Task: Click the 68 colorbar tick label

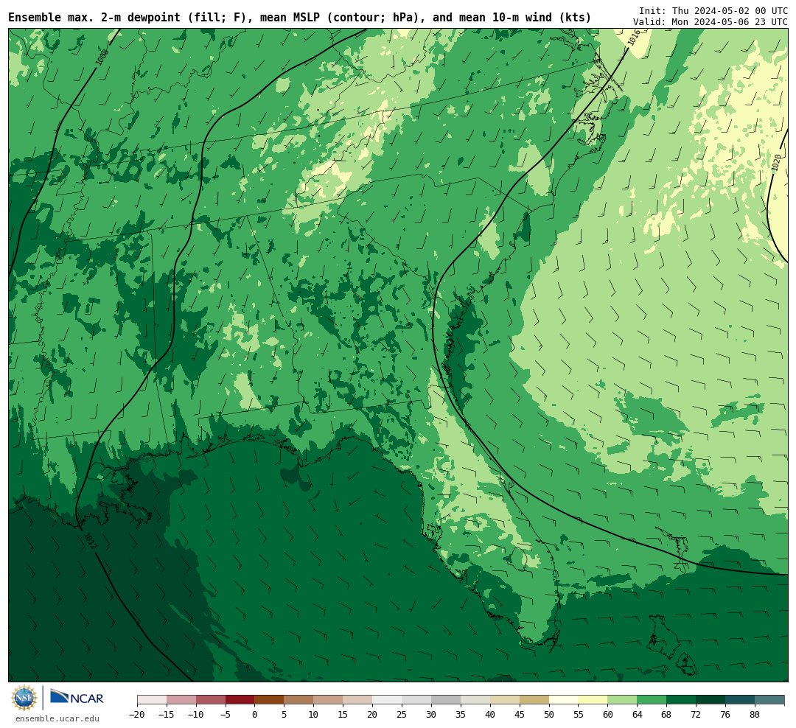Action: [x=667, y=714]
